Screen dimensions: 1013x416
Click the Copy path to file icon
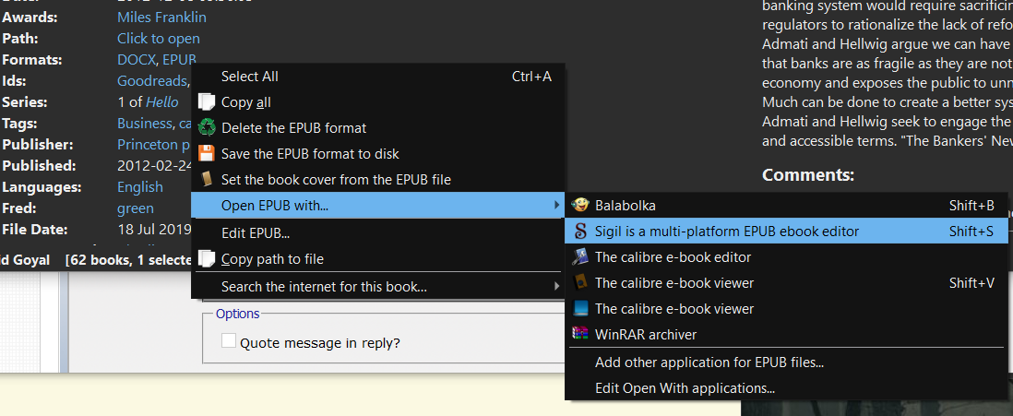click(208, 259)
